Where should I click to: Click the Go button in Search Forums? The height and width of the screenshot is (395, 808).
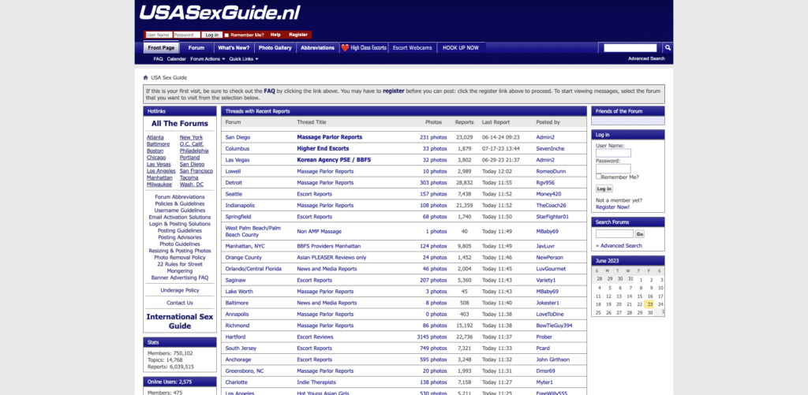[x=640, y=234]
